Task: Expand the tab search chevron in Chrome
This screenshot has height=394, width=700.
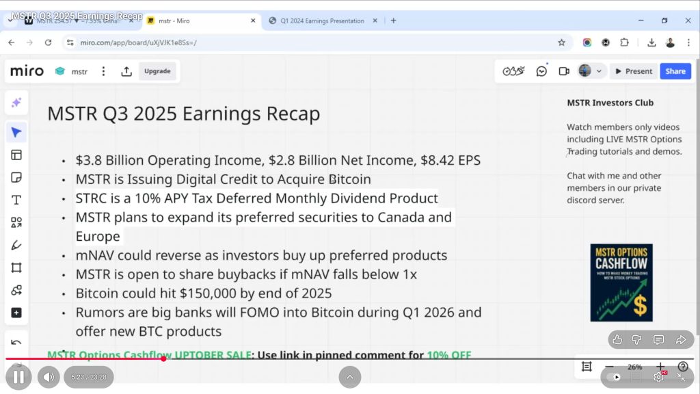Action: point(10,21)
